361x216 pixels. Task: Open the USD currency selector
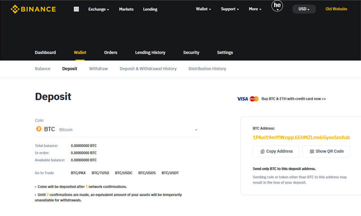(304, 9)
